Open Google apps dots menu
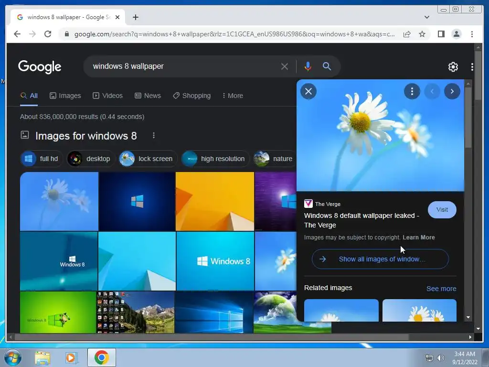This screenshot has width=489, height=367. coord(472,66)
